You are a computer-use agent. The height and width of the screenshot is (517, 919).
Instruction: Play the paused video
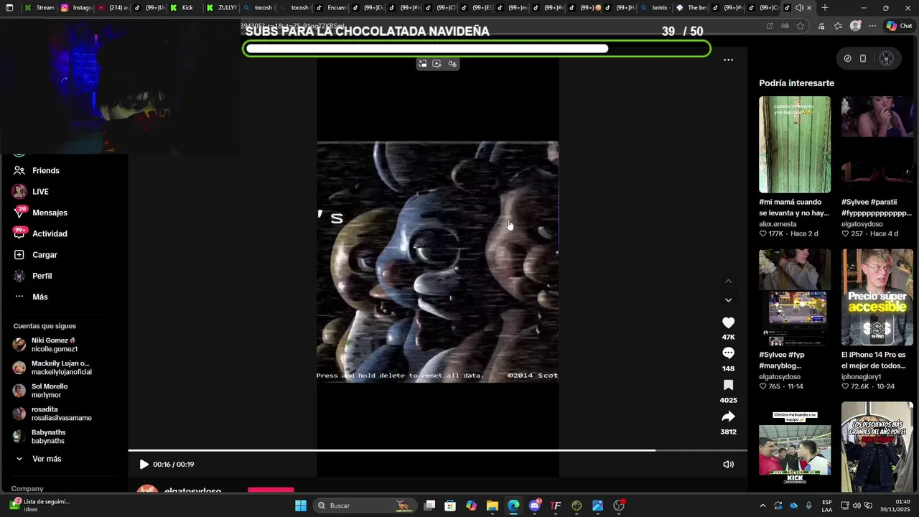click(144, 465)
